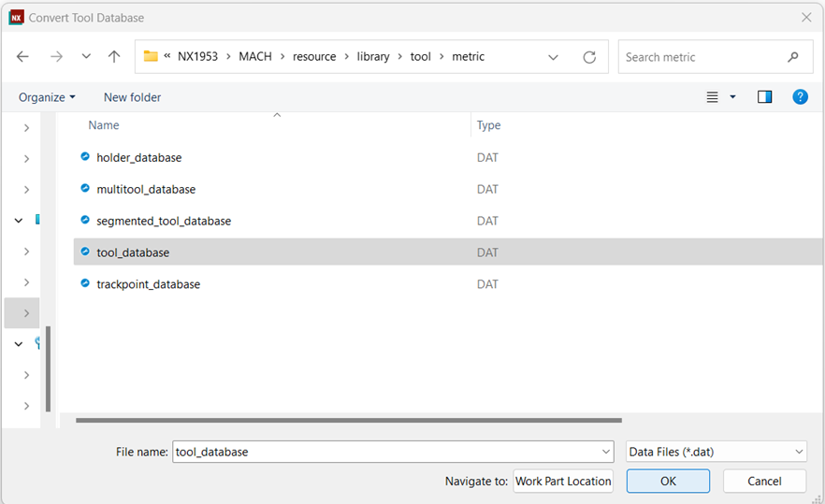Open the view options dropdown arrow
This screenshot has width=825, height=504.
pyautogui.click(x=732, y=97)
